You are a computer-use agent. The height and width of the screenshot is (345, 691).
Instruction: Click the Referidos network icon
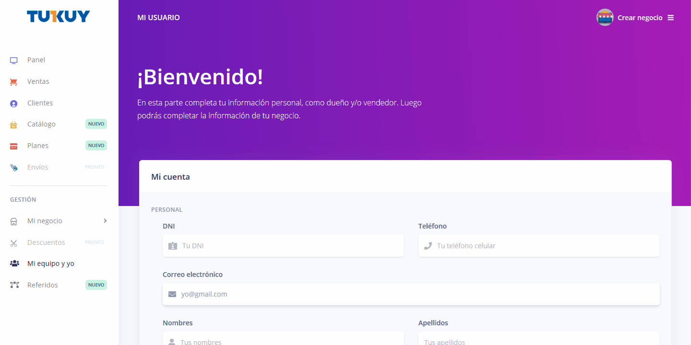14,285
